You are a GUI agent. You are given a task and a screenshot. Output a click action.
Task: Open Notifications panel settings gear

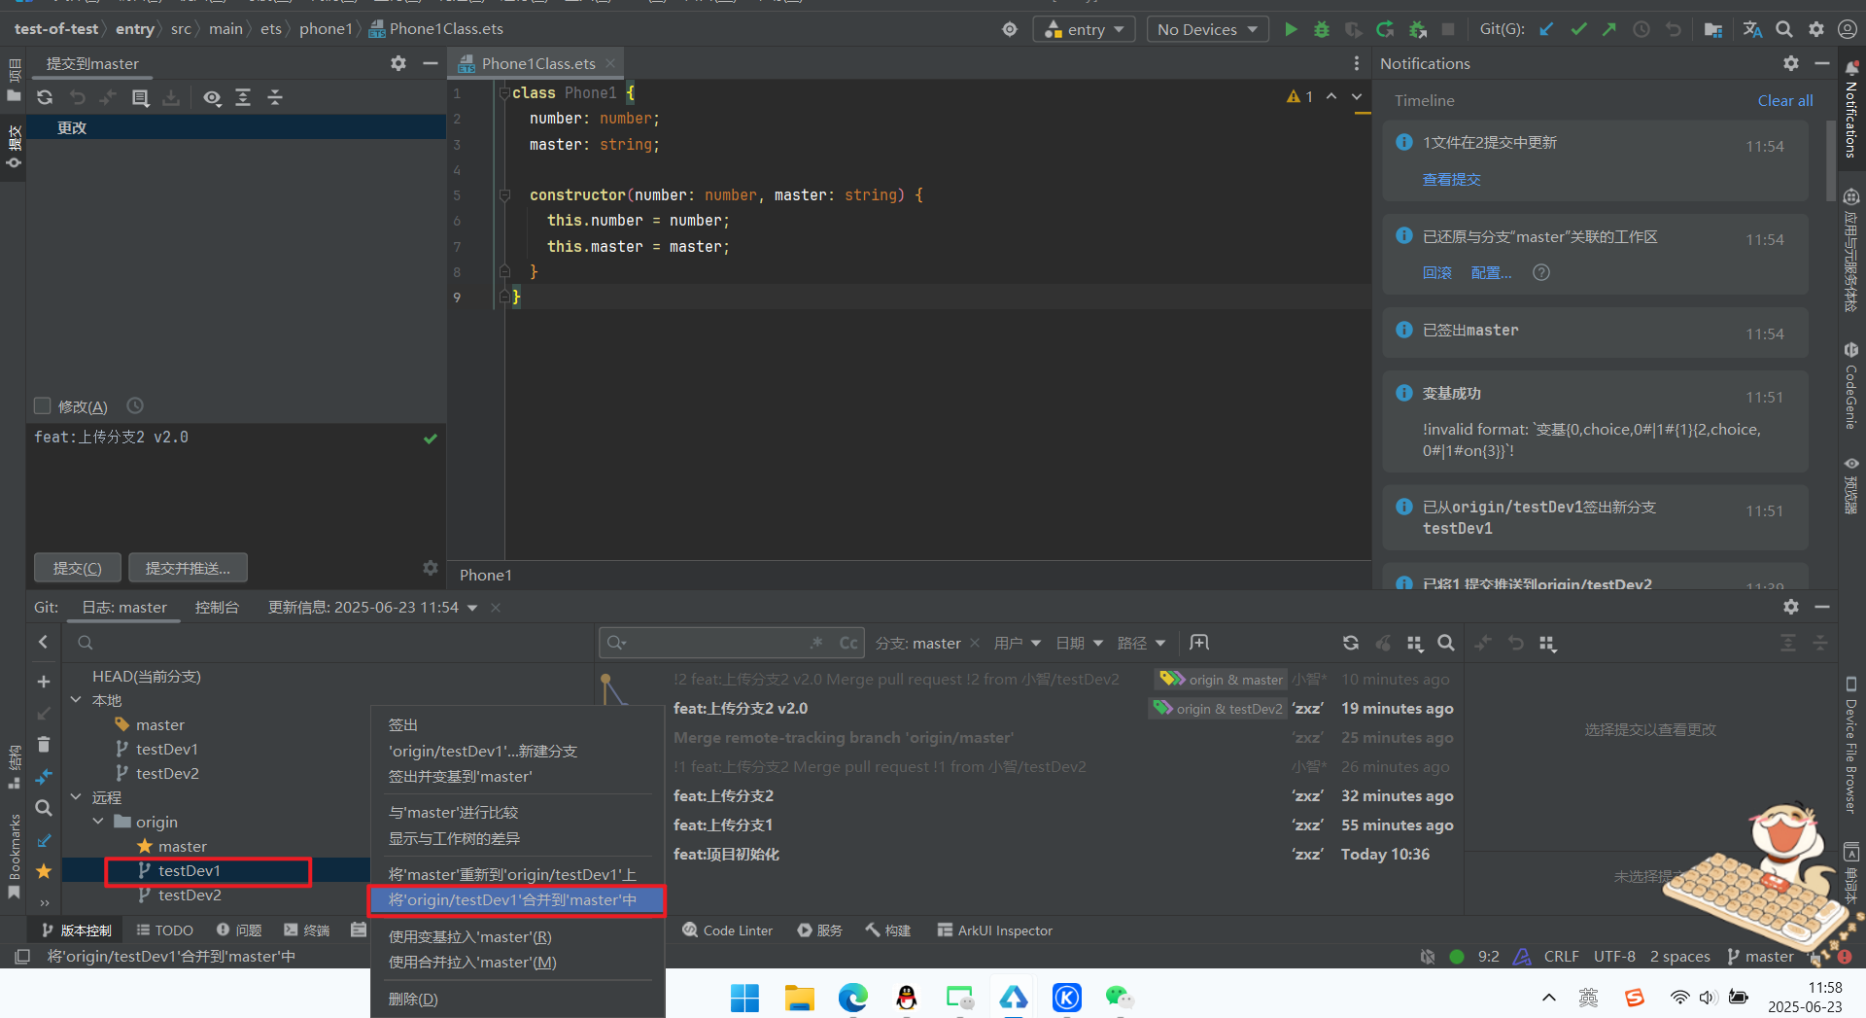tap(1791, 63)
